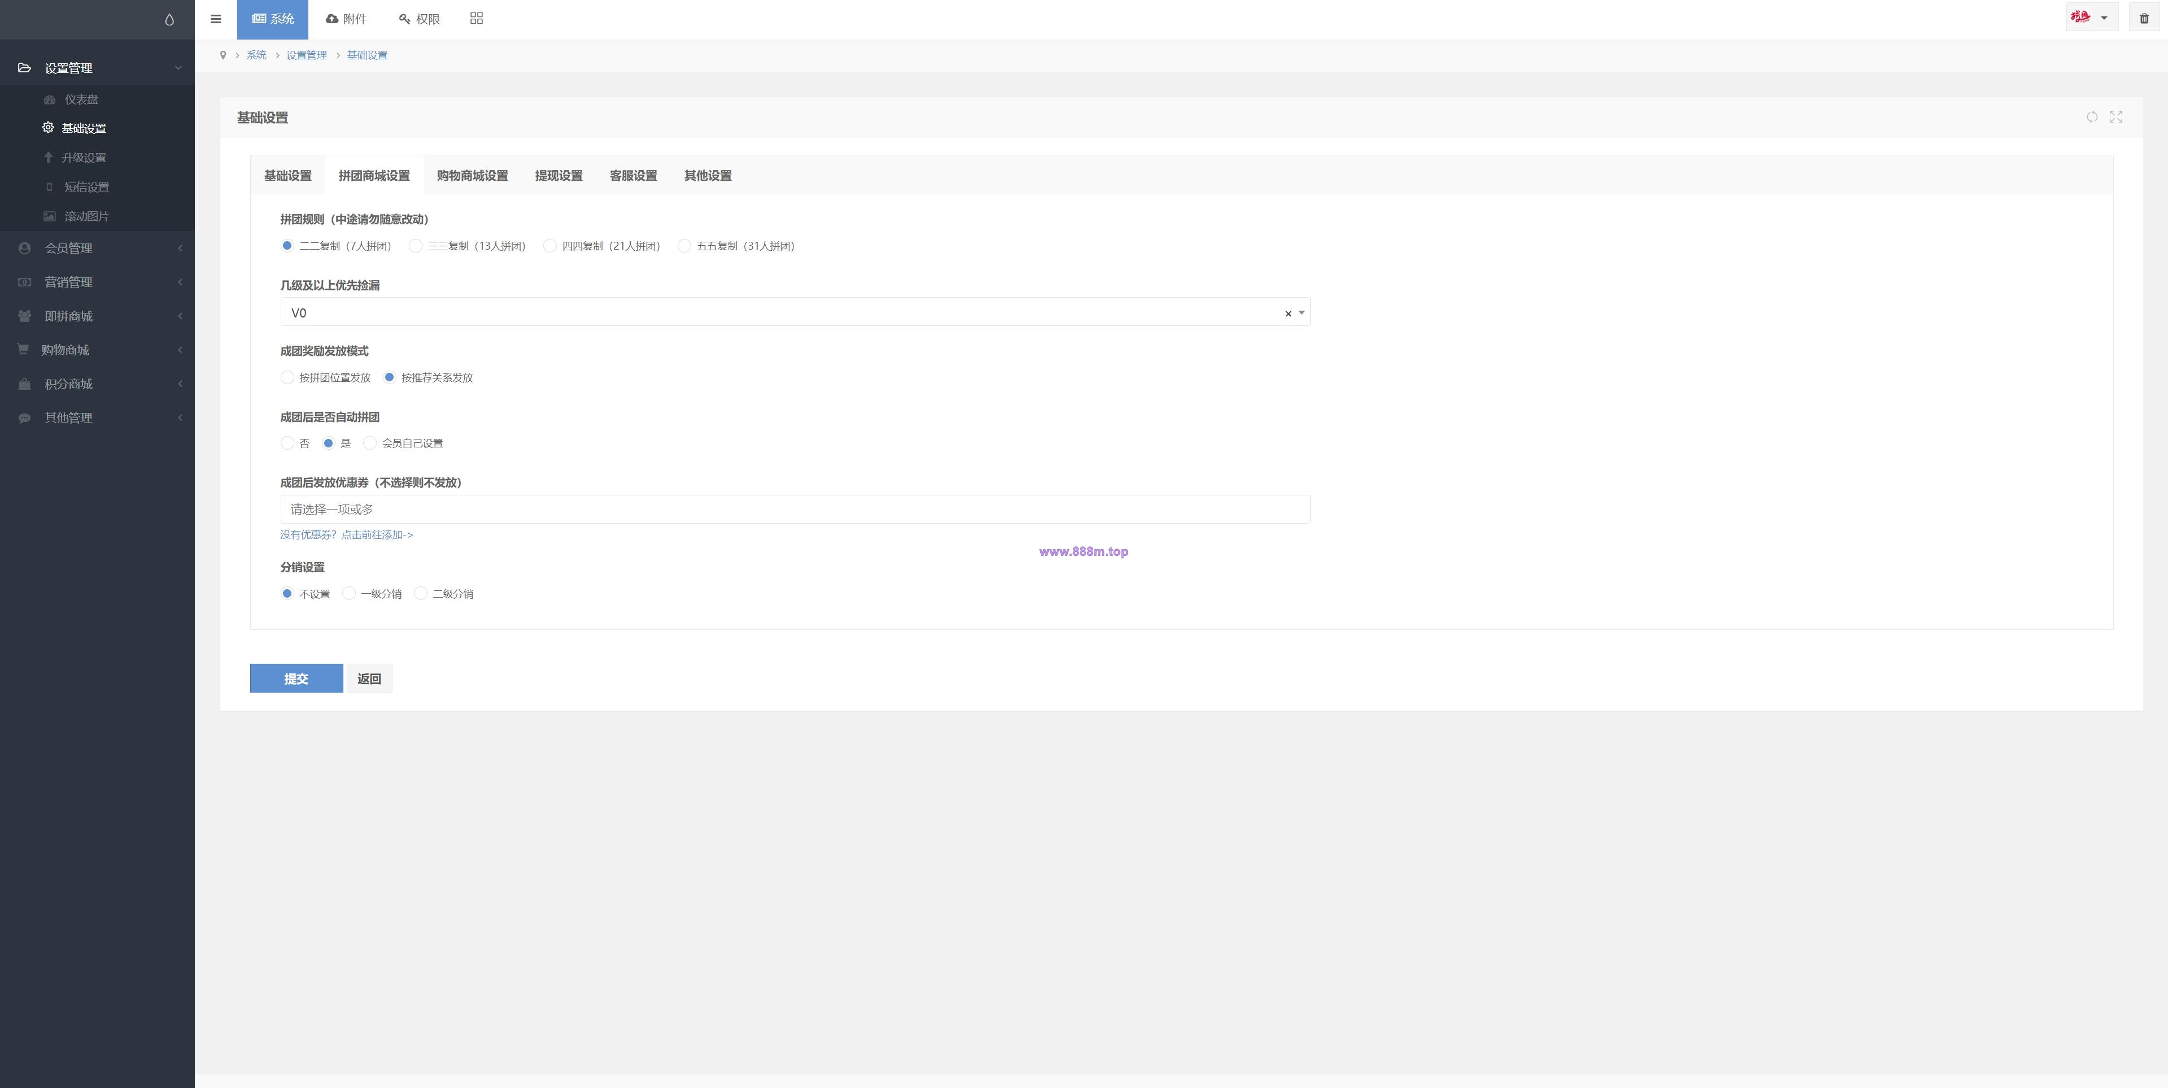2168x1088 pixels.
Task: Open the 仪表盘 dashboard sidebar item
Action: [81, 99]
